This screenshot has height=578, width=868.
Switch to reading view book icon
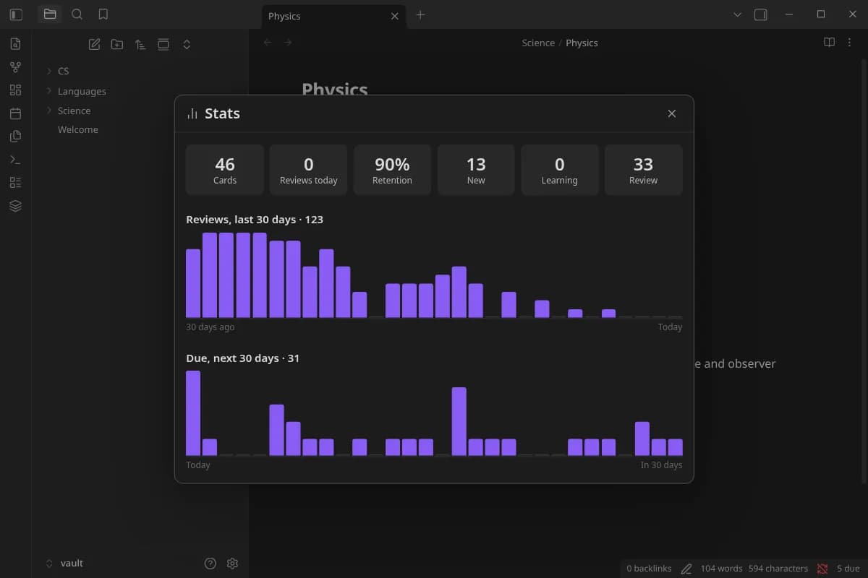pos(830,43)
